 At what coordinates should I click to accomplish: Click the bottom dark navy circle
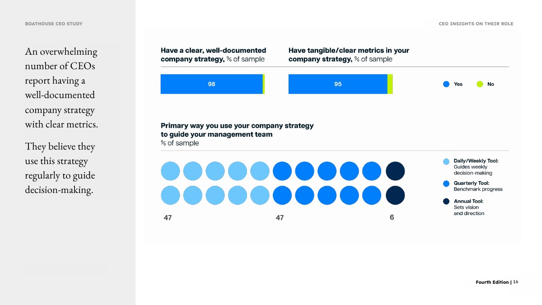[395, 195]
